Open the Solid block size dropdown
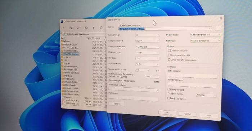This screenshot has width=252, height=131. 147,64
